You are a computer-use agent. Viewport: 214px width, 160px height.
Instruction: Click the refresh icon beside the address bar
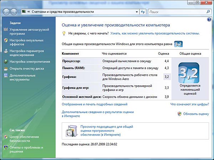point(143,12)
